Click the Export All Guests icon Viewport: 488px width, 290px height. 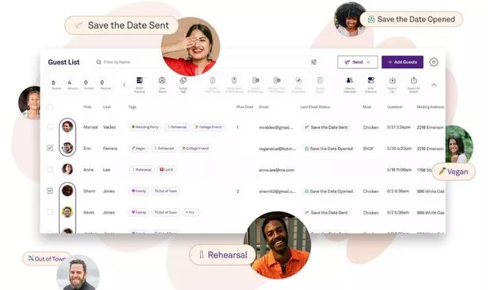413,84
